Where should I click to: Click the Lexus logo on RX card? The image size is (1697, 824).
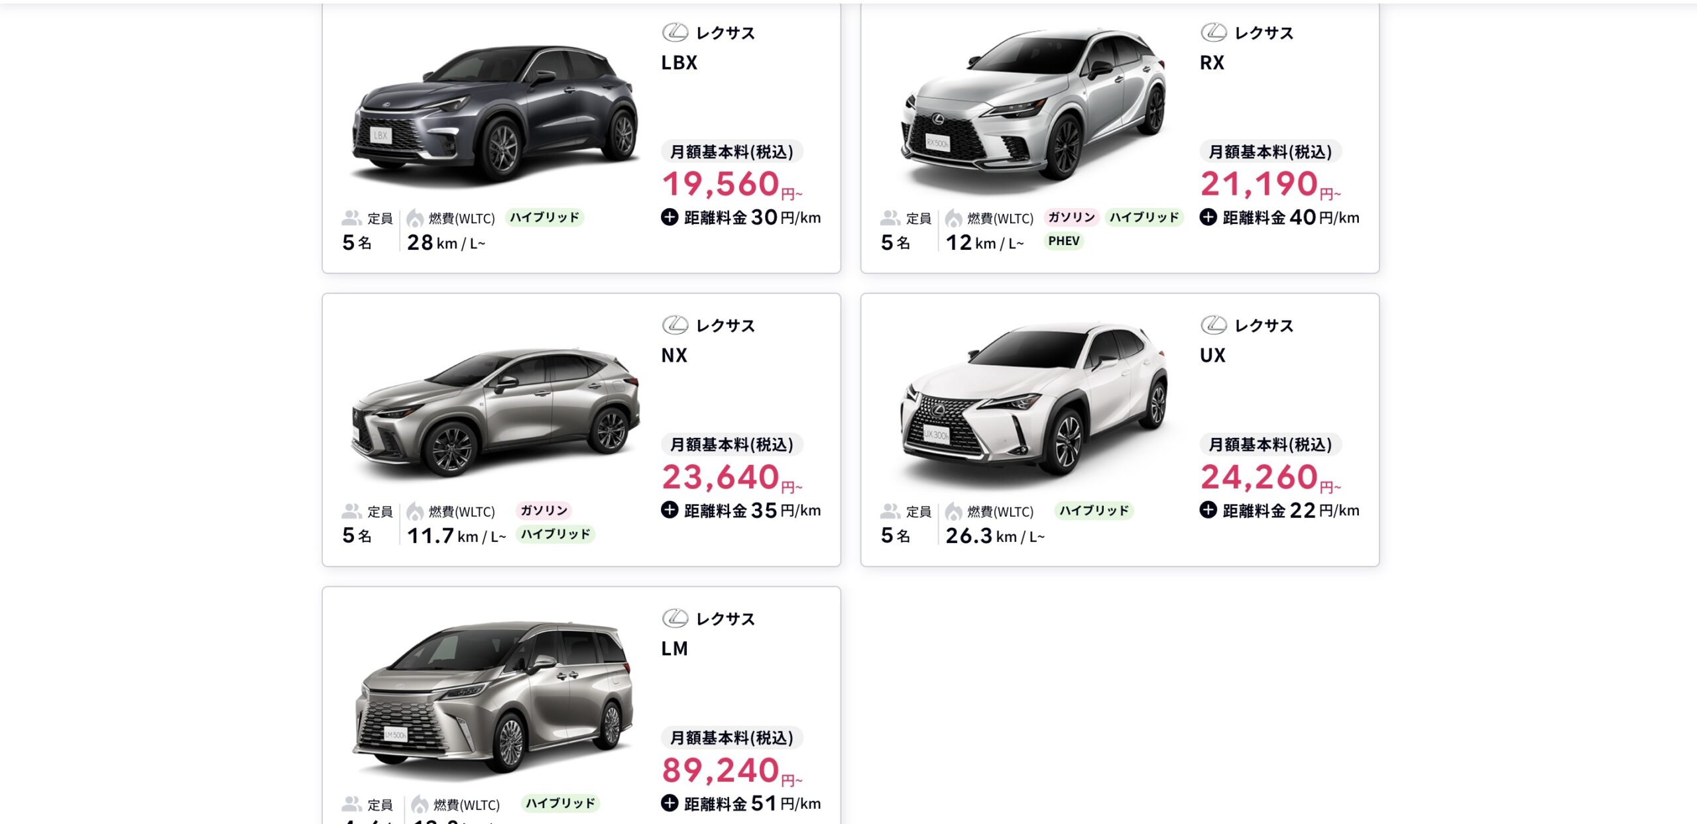pos(1214,32)
